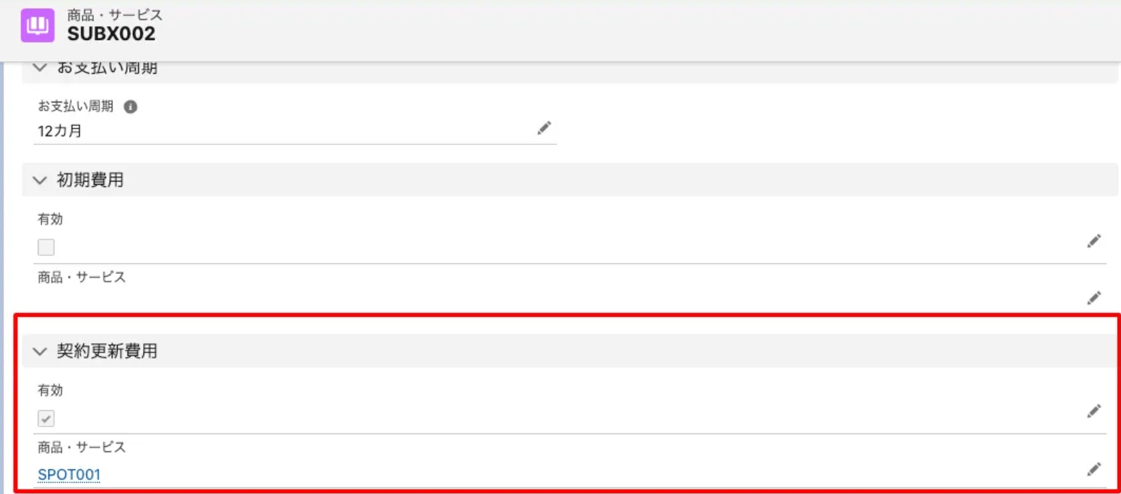Edit 商品・サービス under 初期費用 section

click(1094, 298)
